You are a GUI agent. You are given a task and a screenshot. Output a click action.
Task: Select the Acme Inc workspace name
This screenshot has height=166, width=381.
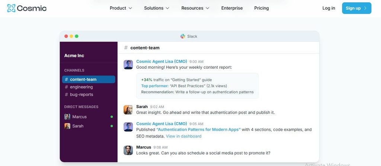point(74,56)
